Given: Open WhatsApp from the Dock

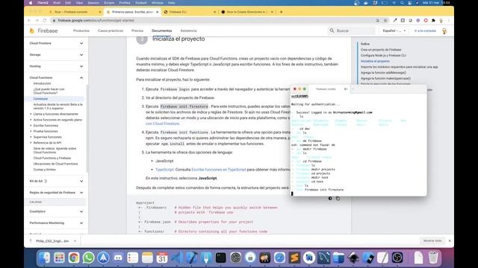Looking at the screenshot, I should point(88,258).
